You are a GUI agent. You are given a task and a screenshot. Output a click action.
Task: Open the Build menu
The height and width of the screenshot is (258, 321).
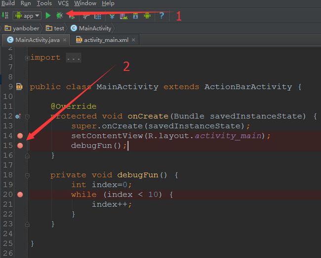pos(8,3)
